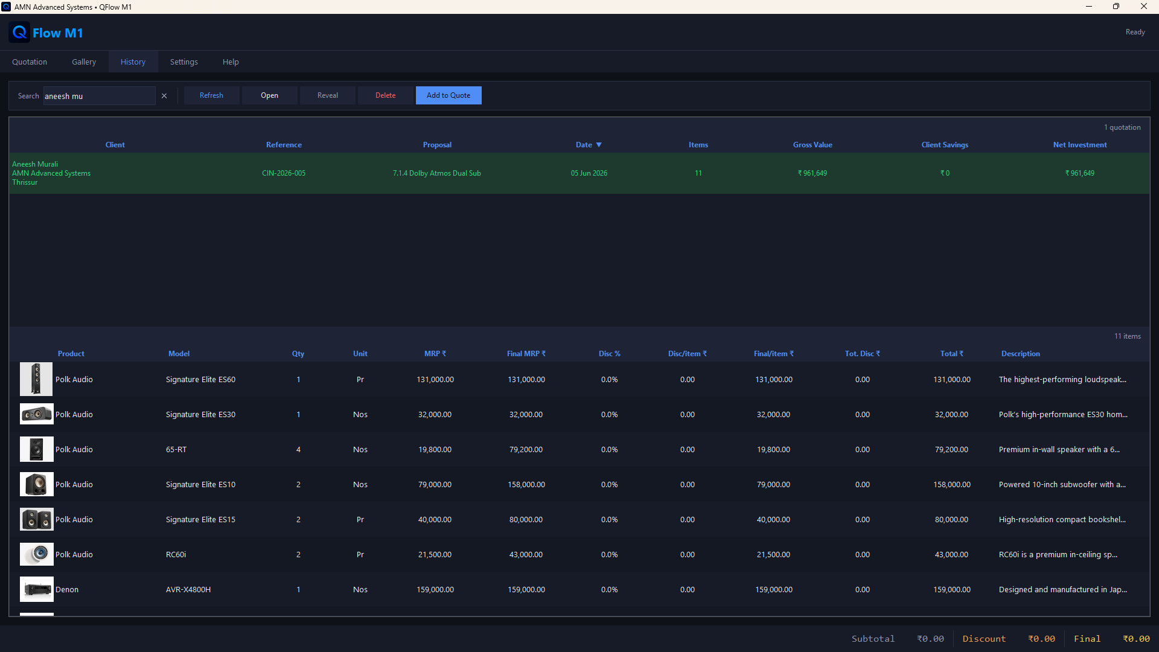Image resolution: width=1159 pixels, height=652 pixels.
Task: Click the ES10 subwoofer product image
Action: [36, 484]
